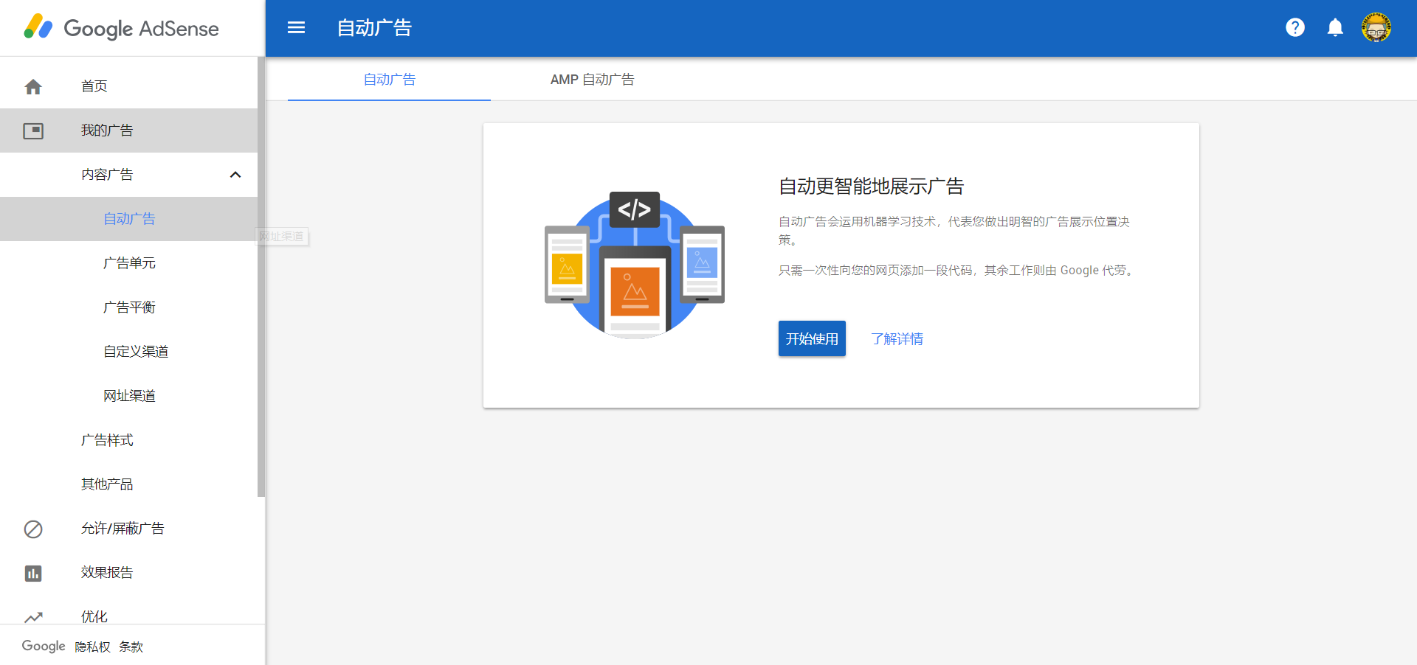Open the 了解详情 link
The image size is (1417, 665).
pyautogui.click(x=897, y=339)
